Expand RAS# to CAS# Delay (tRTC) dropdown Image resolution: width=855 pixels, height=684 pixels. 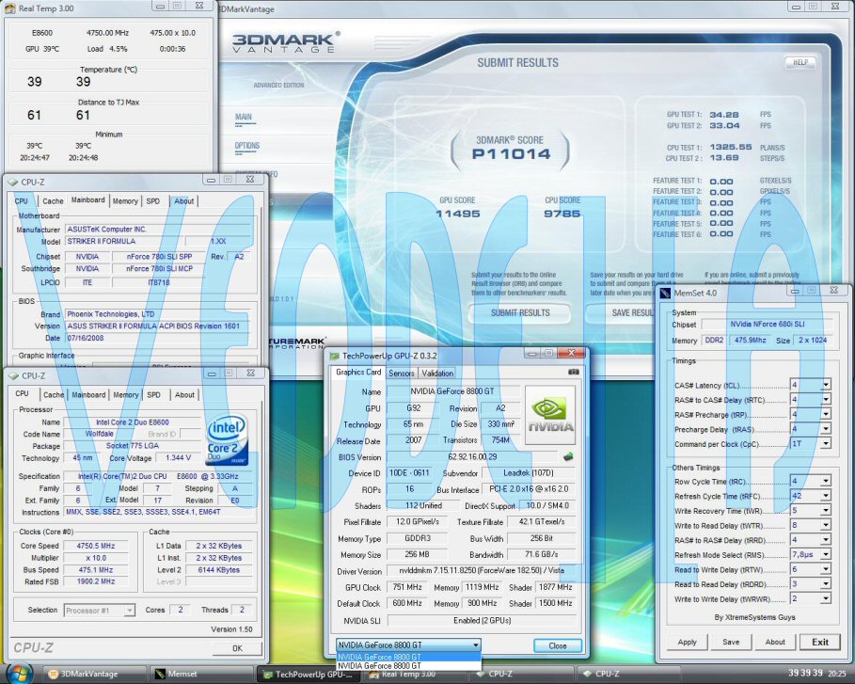point(826,399)
